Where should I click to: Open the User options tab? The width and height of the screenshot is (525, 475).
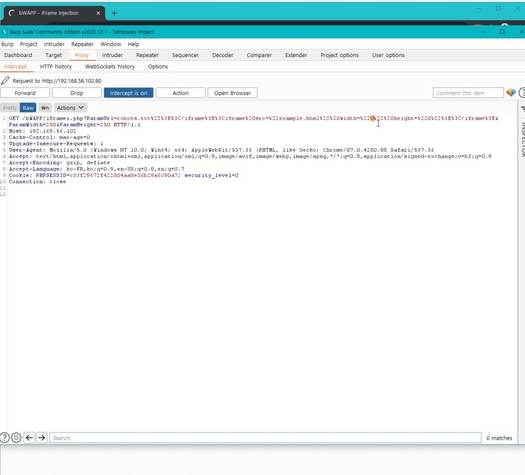[389, 55]
